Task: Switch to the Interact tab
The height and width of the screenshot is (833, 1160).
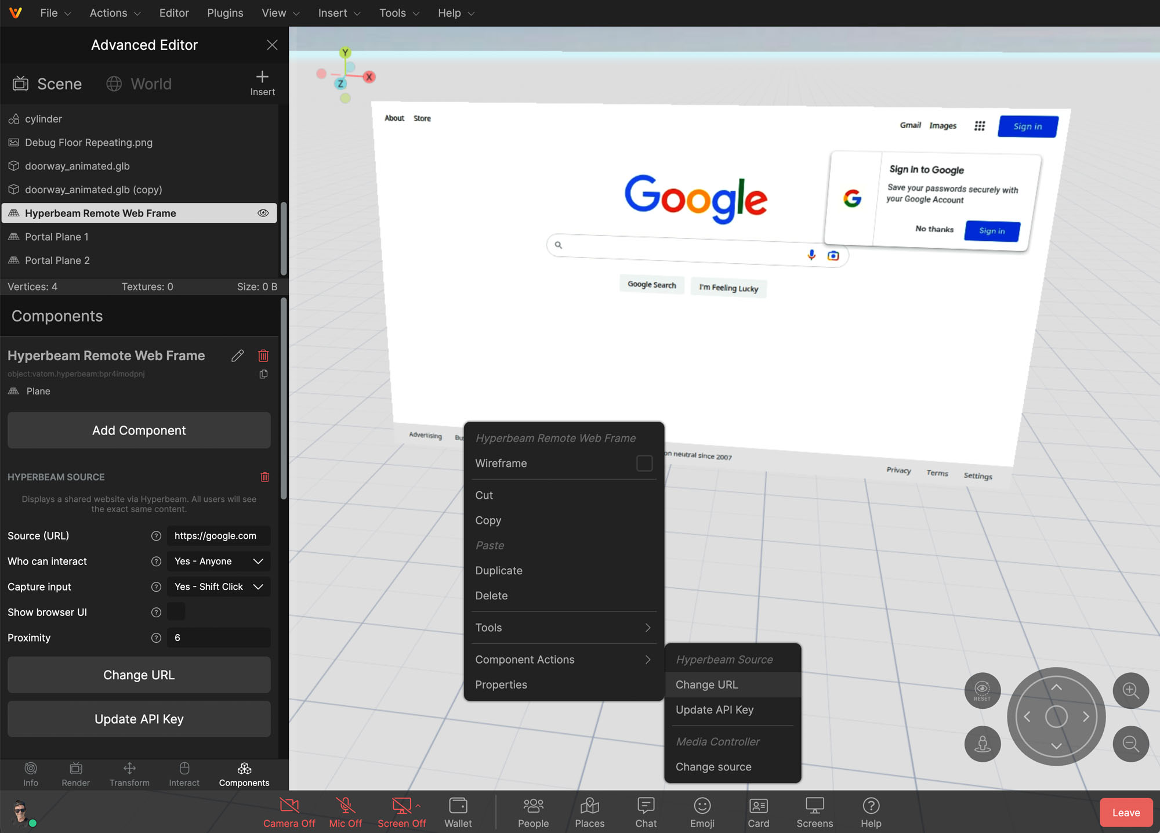Action: (x=184, y=774)
